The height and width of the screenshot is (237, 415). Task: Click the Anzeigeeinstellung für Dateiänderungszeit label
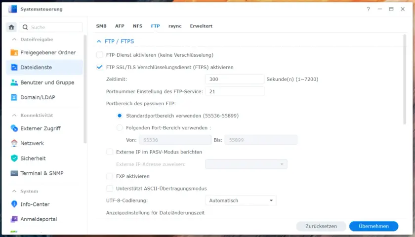tap(155, 213)
